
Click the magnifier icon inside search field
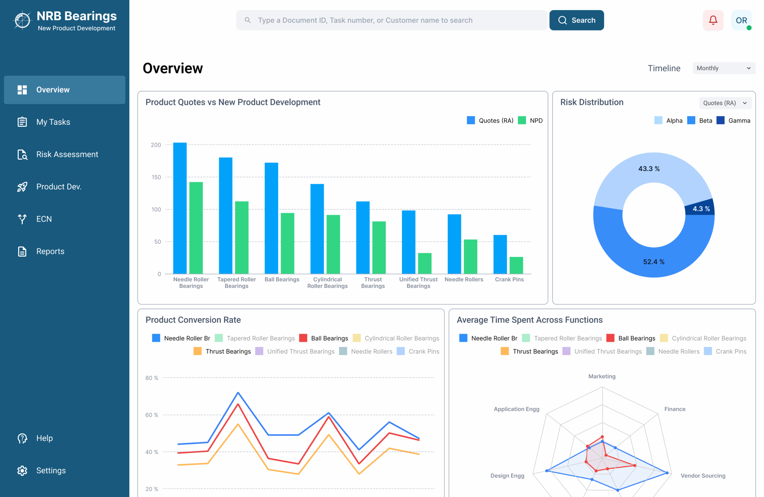pos(247,20)
